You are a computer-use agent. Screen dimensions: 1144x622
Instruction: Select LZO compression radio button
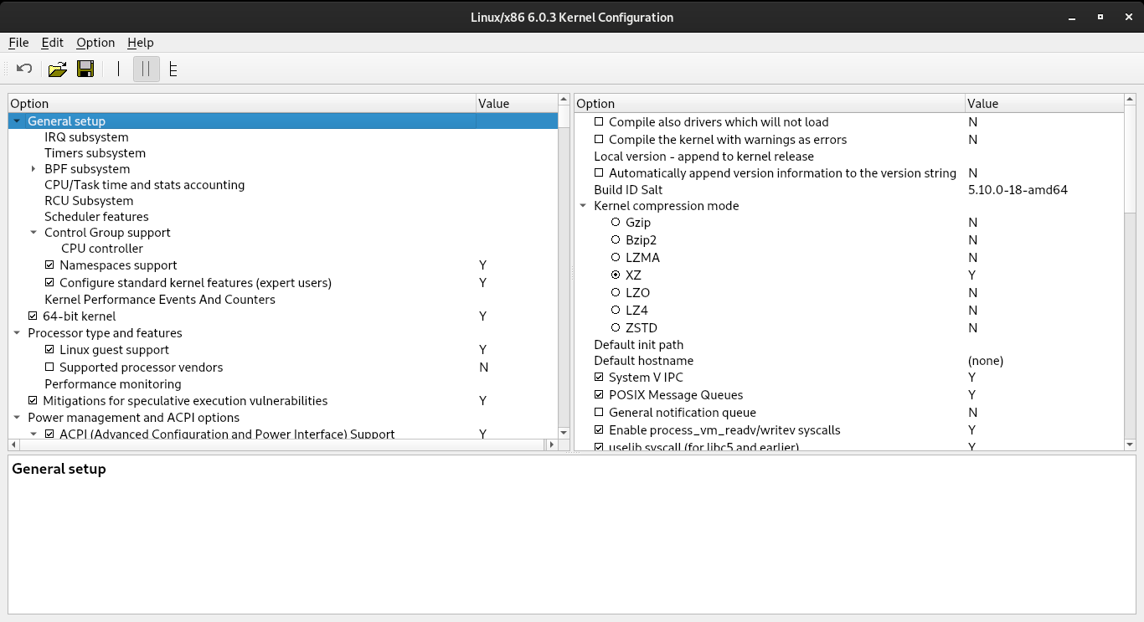[x=616, y=293]
